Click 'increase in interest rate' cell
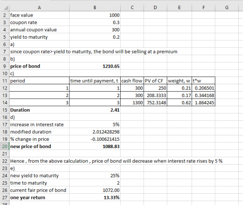Viewport: 243px width, 205px height. 39,124
